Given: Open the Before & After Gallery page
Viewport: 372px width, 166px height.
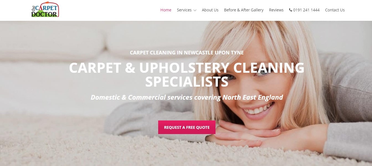Looking at the screenshot, I should tap(244, 10).
